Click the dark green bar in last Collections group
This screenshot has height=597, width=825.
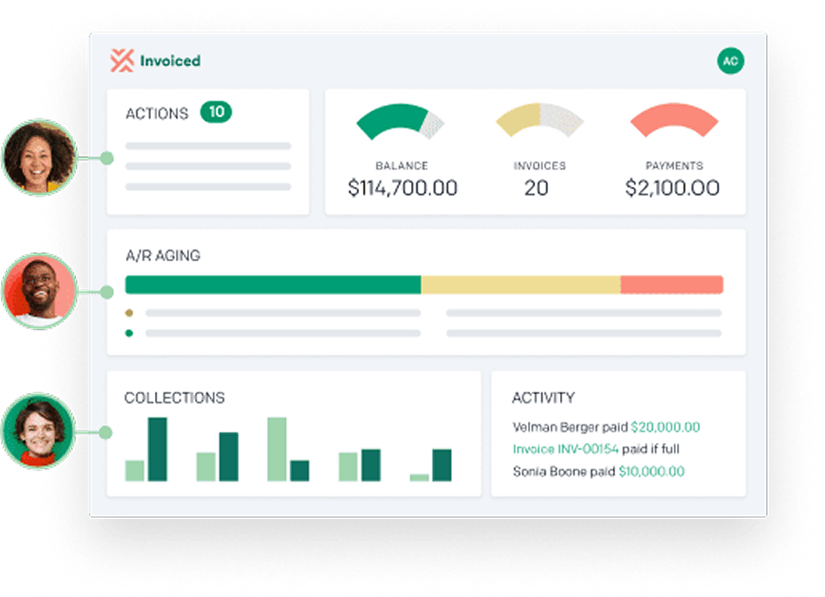pos(442,465)
